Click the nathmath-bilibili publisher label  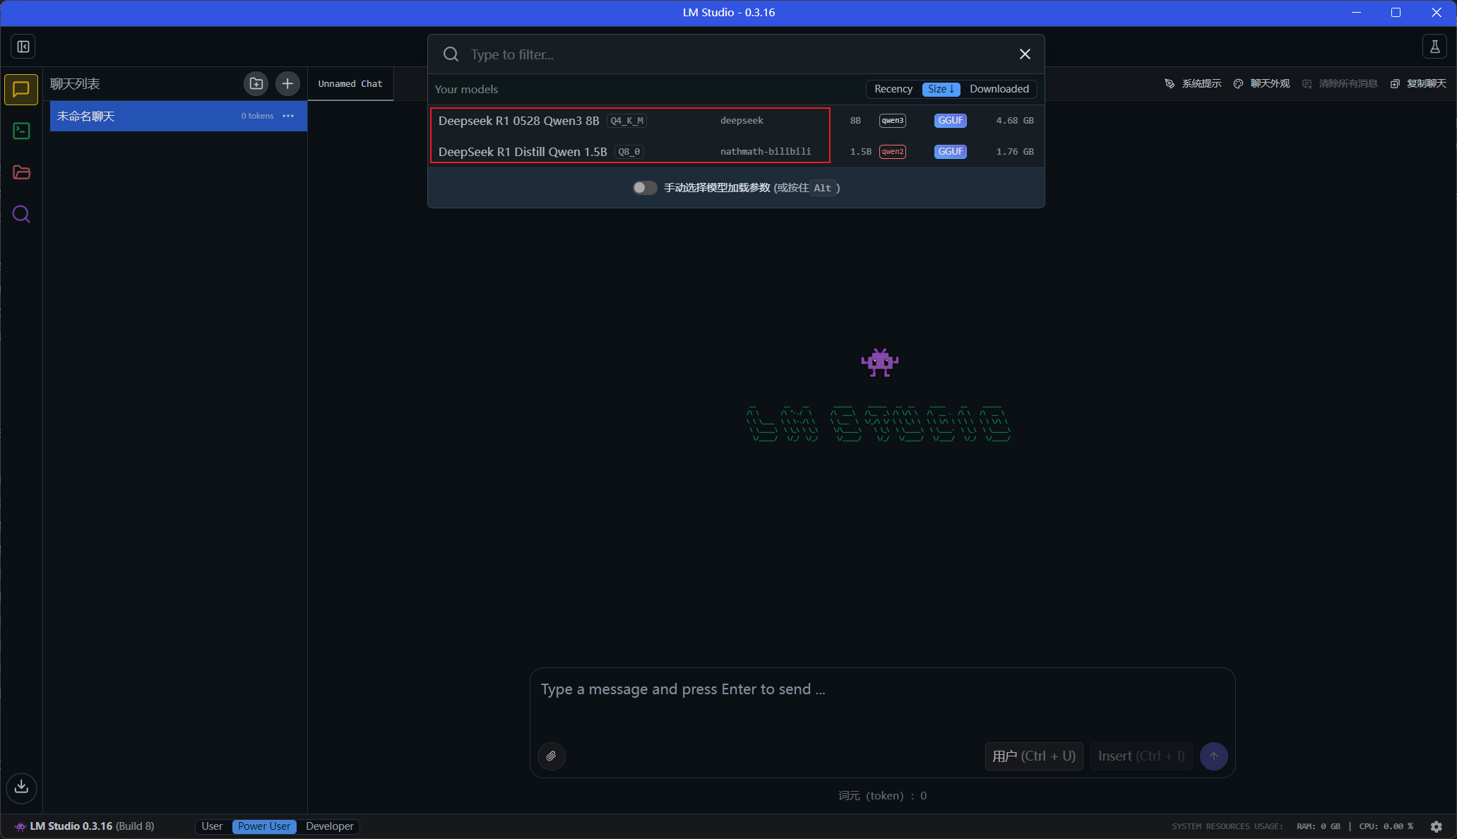[766, 152]
